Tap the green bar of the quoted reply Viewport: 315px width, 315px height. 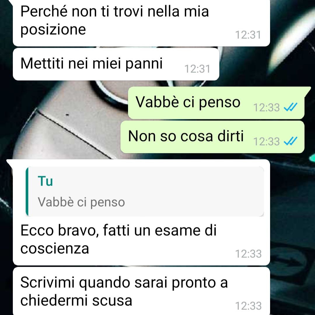coord(27,191)
